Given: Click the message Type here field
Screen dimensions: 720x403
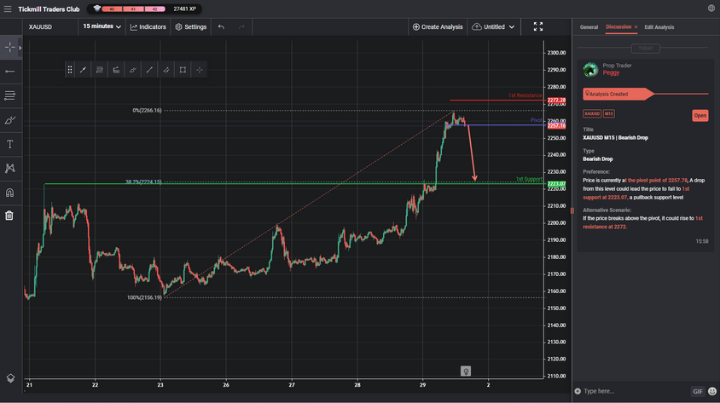Looking at the screenshot, I should (636, 391).
